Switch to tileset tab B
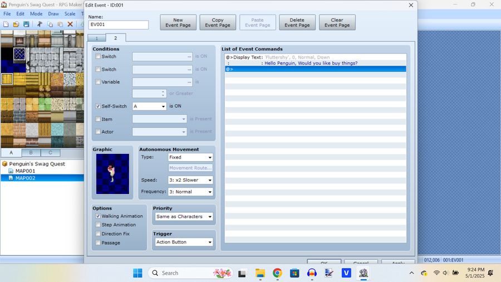 31,153
